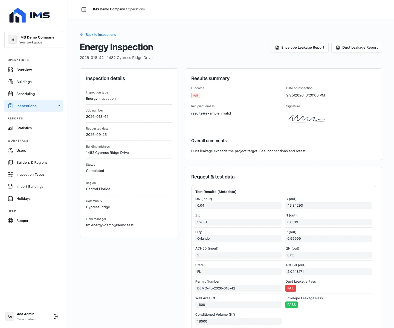
Task: Click the Inspection Types sliders icon
Action: (10, 174)
